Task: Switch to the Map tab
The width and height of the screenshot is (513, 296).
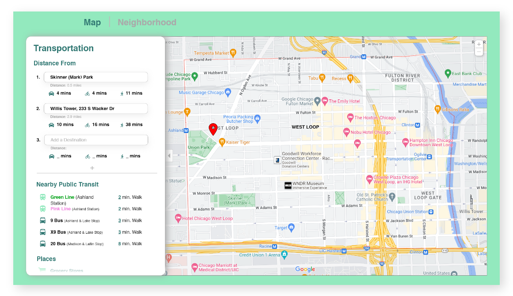Action: point(92,22)
